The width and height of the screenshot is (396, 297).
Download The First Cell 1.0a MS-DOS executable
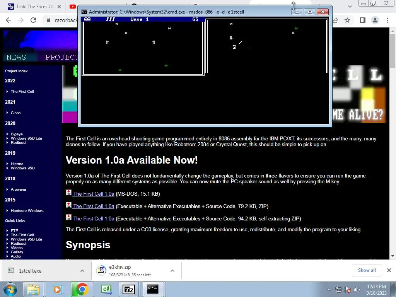94,194
